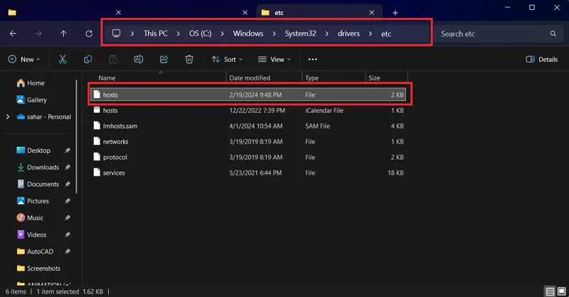The width and height of the screenshot is (569, 297).
Task: Unpin Downloads using its pin icon
Action: click(x=68, y=167)
